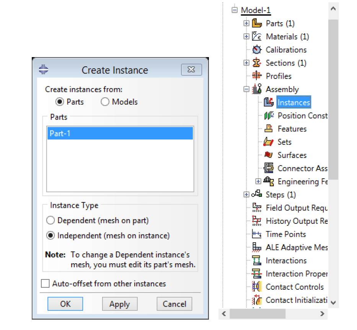This screenshot has height=330, width=357.
Task: Click the Calibrations stopwatch icon
Action: pyautogui.click(x=257, y=49)
